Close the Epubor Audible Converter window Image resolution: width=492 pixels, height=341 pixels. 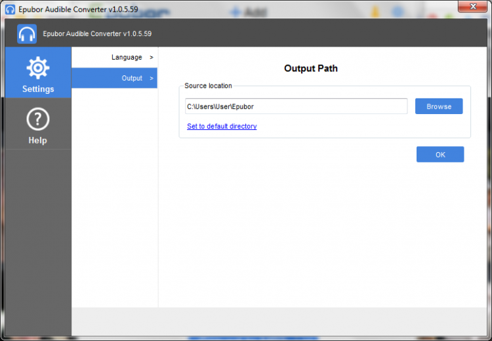point(473,7)
